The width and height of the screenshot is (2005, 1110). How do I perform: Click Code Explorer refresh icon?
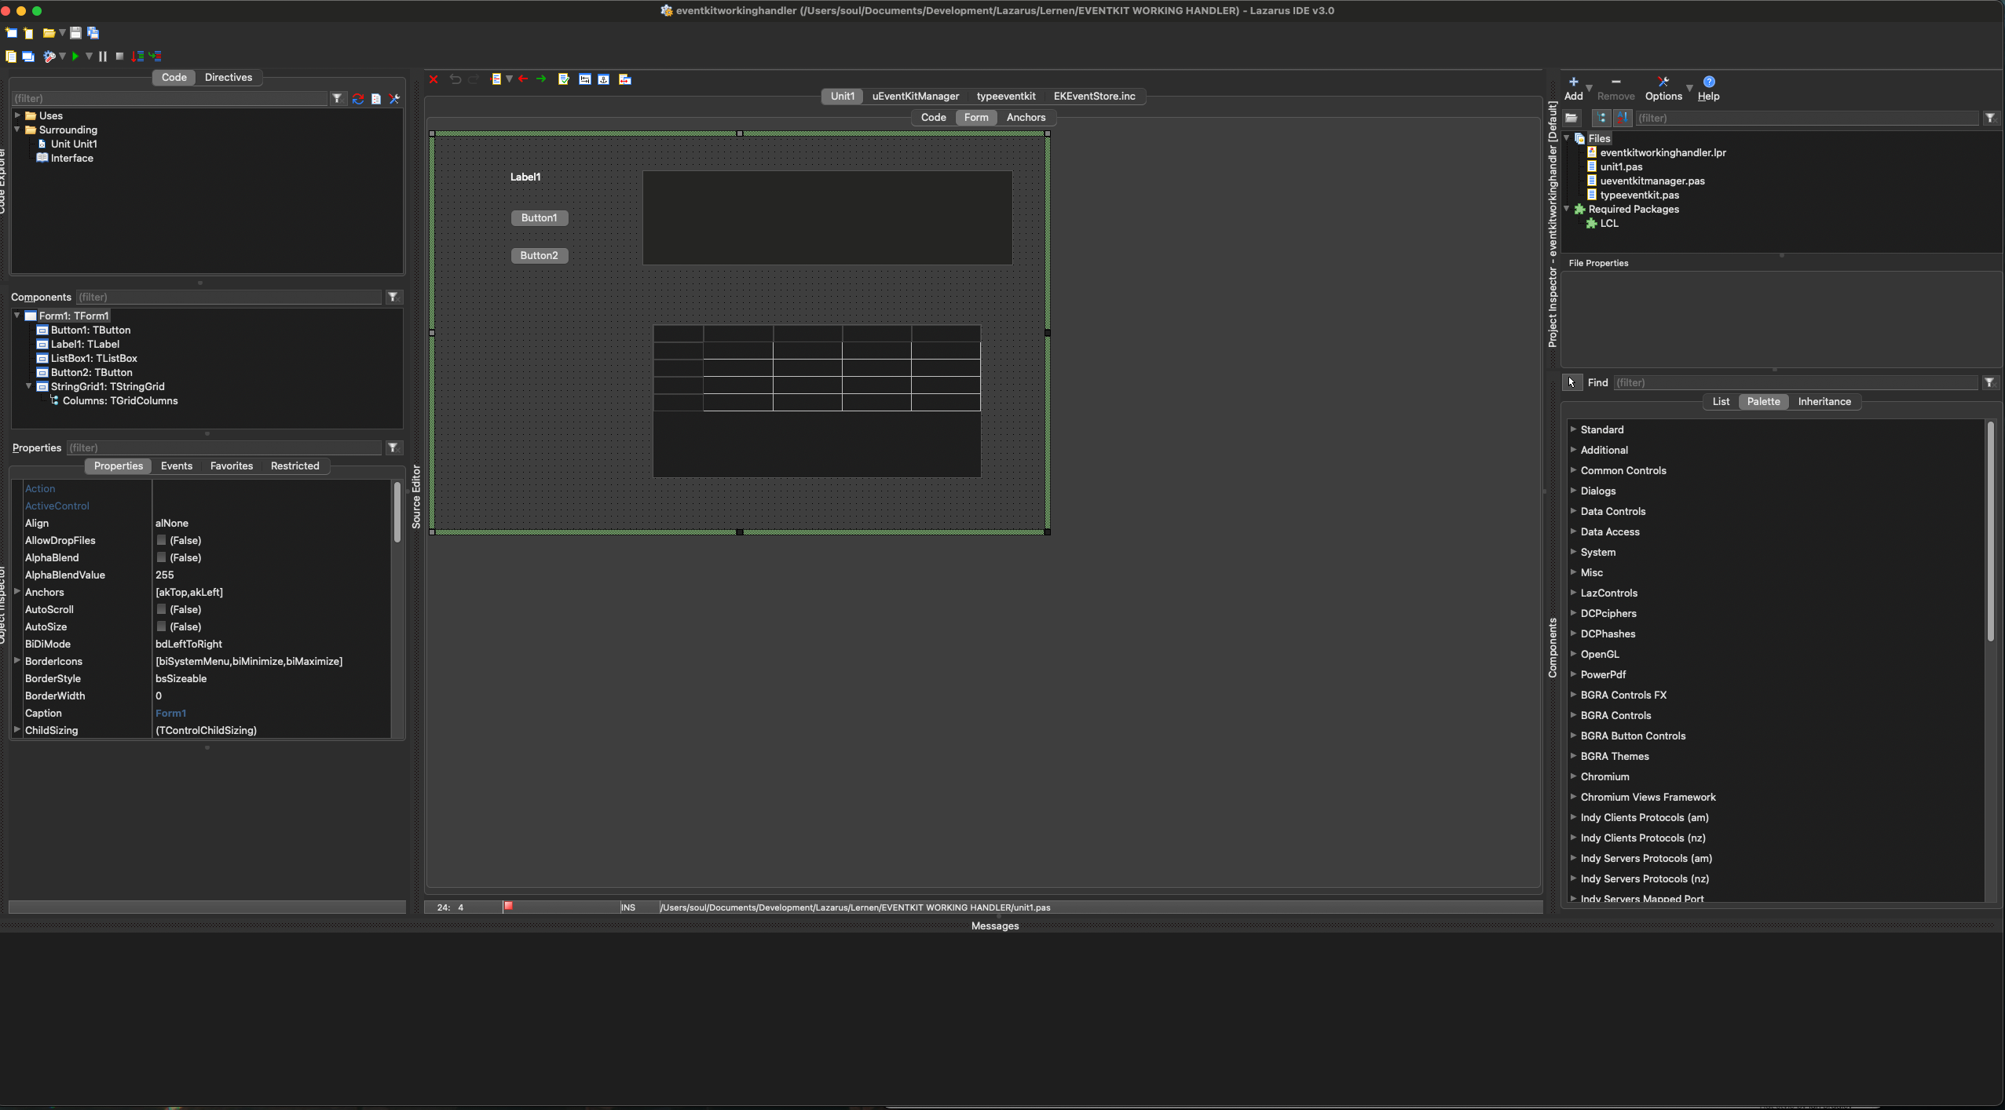358,99
